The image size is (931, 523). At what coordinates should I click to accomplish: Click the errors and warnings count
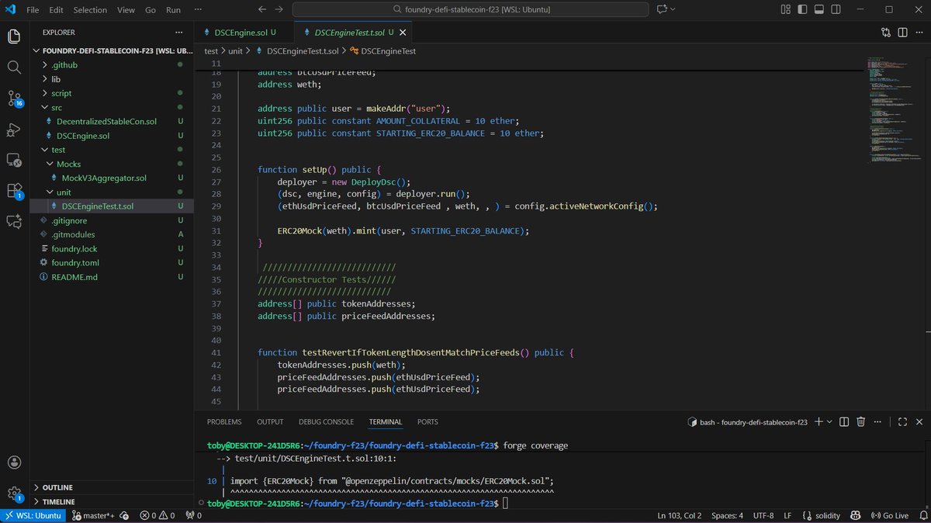157,515
